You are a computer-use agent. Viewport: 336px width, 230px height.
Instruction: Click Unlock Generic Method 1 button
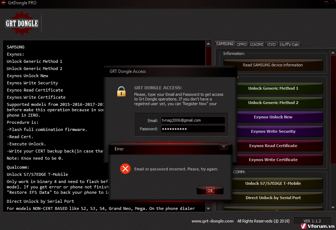pyautogui.click(x=280, y=88)
